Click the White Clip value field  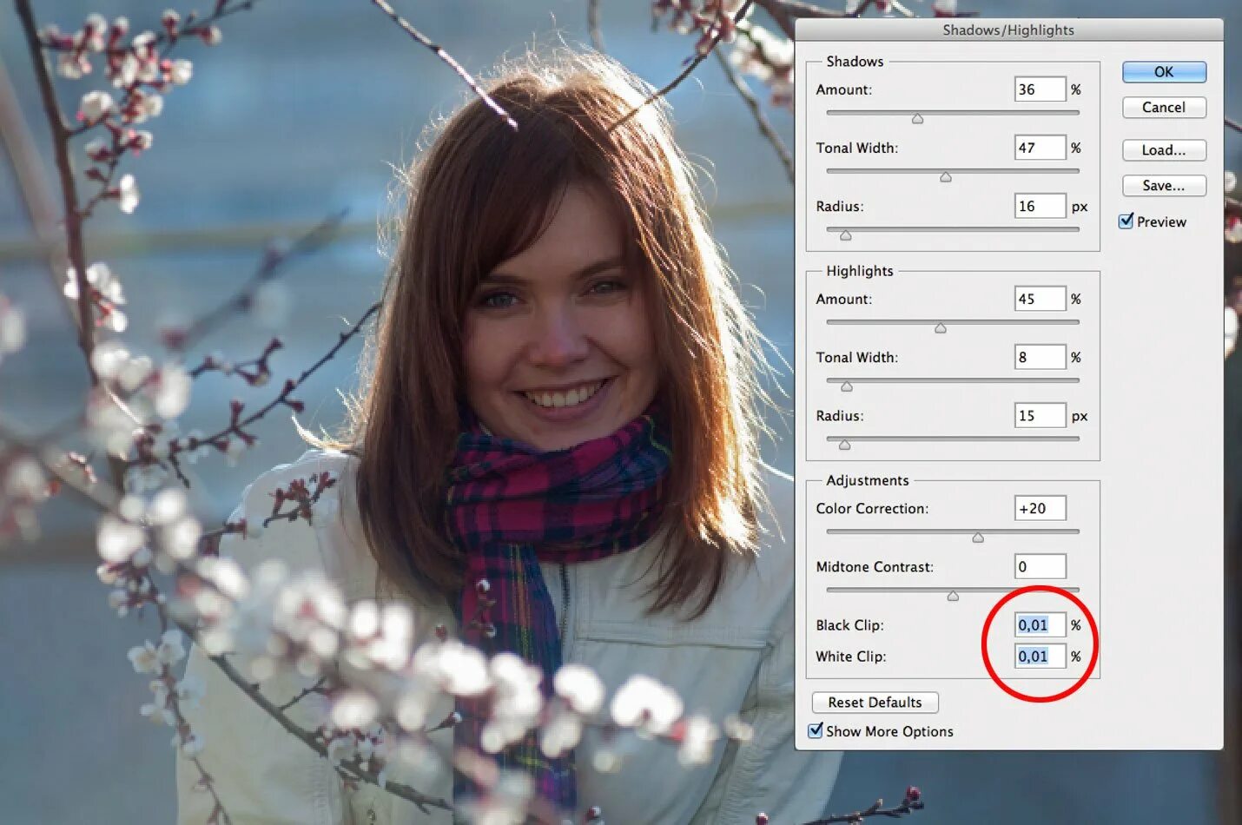point(1040,656)
